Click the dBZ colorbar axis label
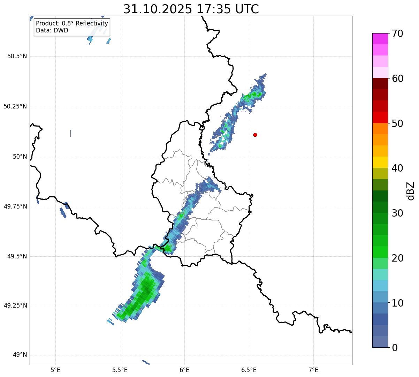Image resolution: width=419 pixels, height=377 pixels. (x=411, y=190)
